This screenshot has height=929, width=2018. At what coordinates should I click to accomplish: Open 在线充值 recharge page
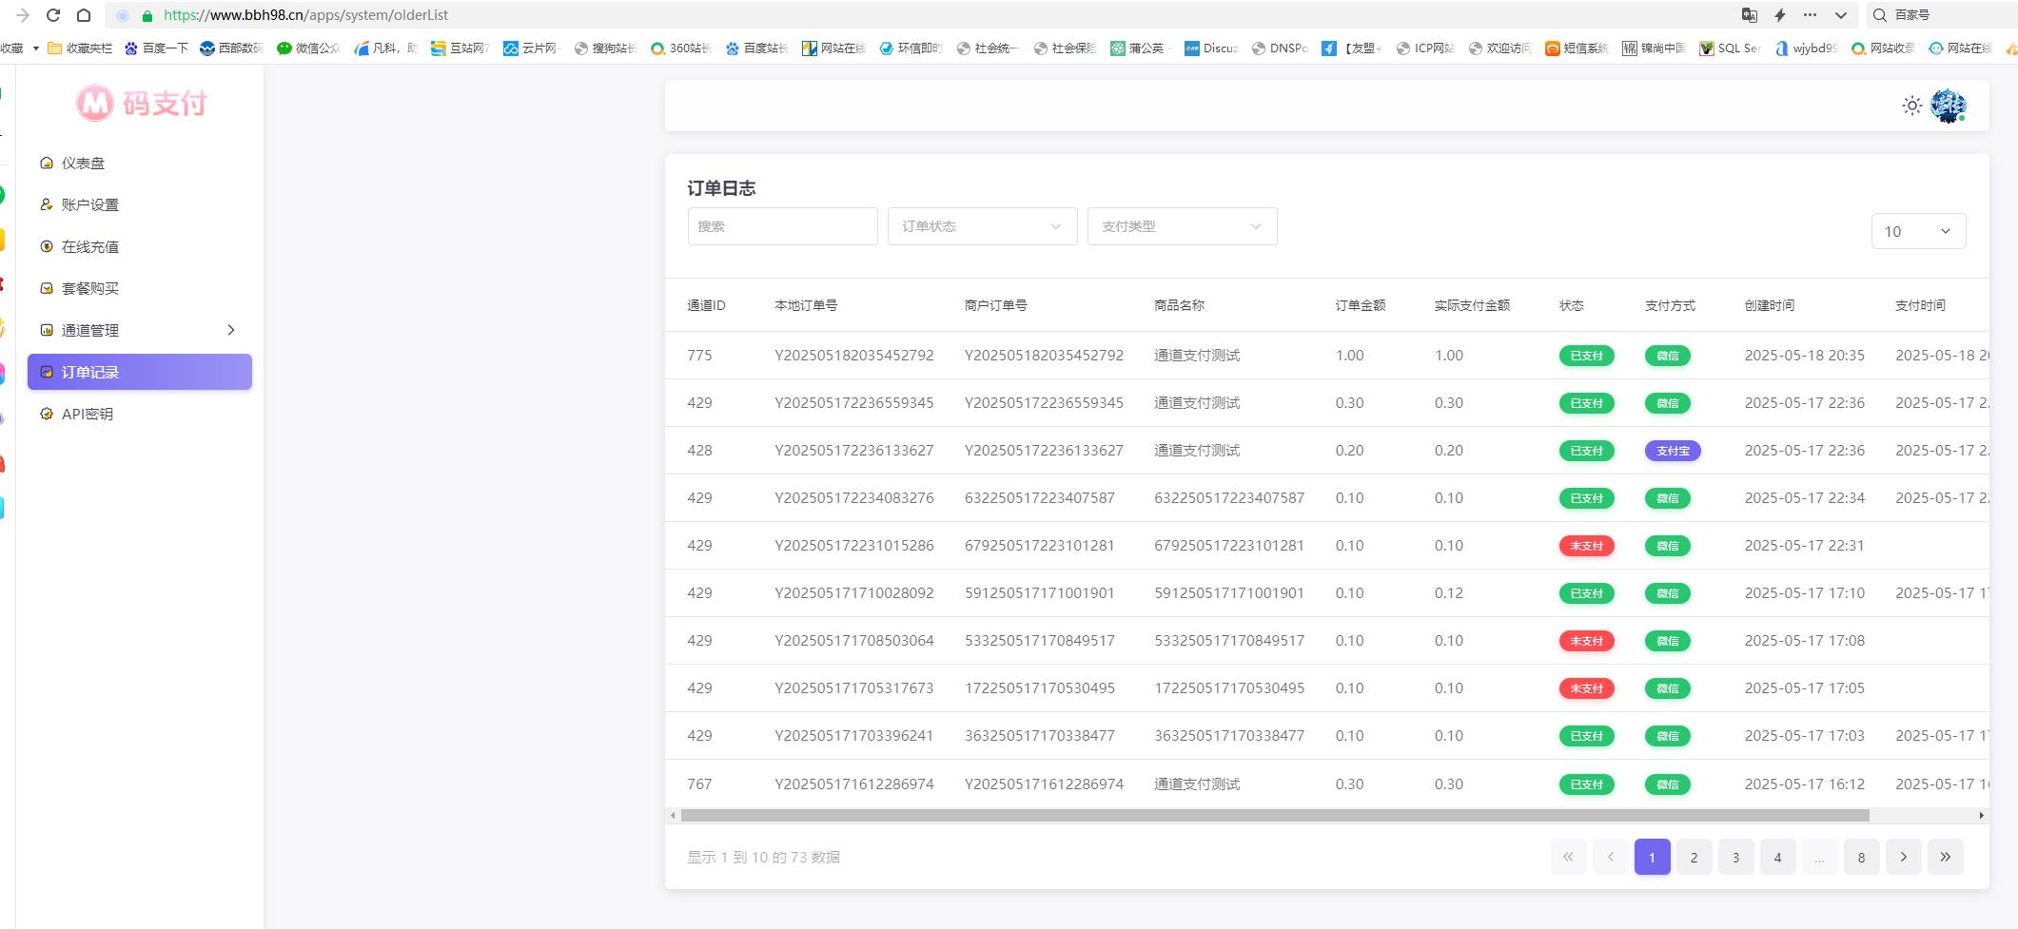pyautogui.click(x=89, y=247)
